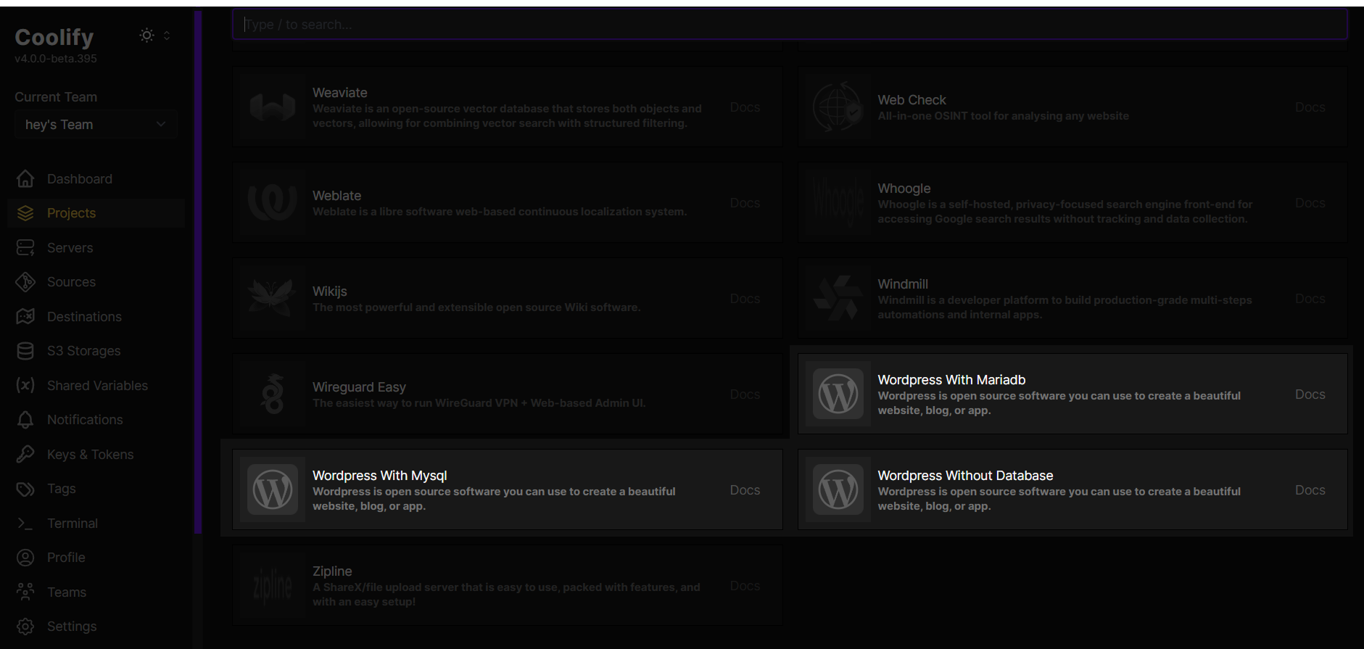Select the Wordpress Without Database title
This screenshot has width=1364, height=649.
click(x=965, y=476)
